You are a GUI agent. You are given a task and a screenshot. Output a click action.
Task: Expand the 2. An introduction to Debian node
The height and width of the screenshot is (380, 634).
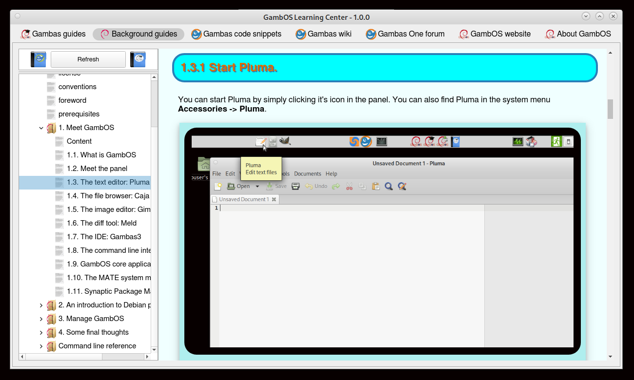41,305
